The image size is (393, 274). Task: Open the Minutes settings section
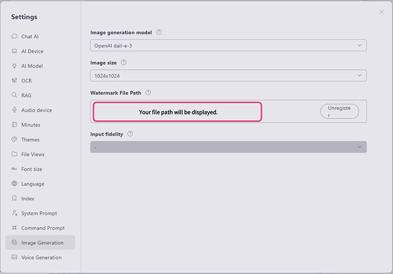point(31,125)
